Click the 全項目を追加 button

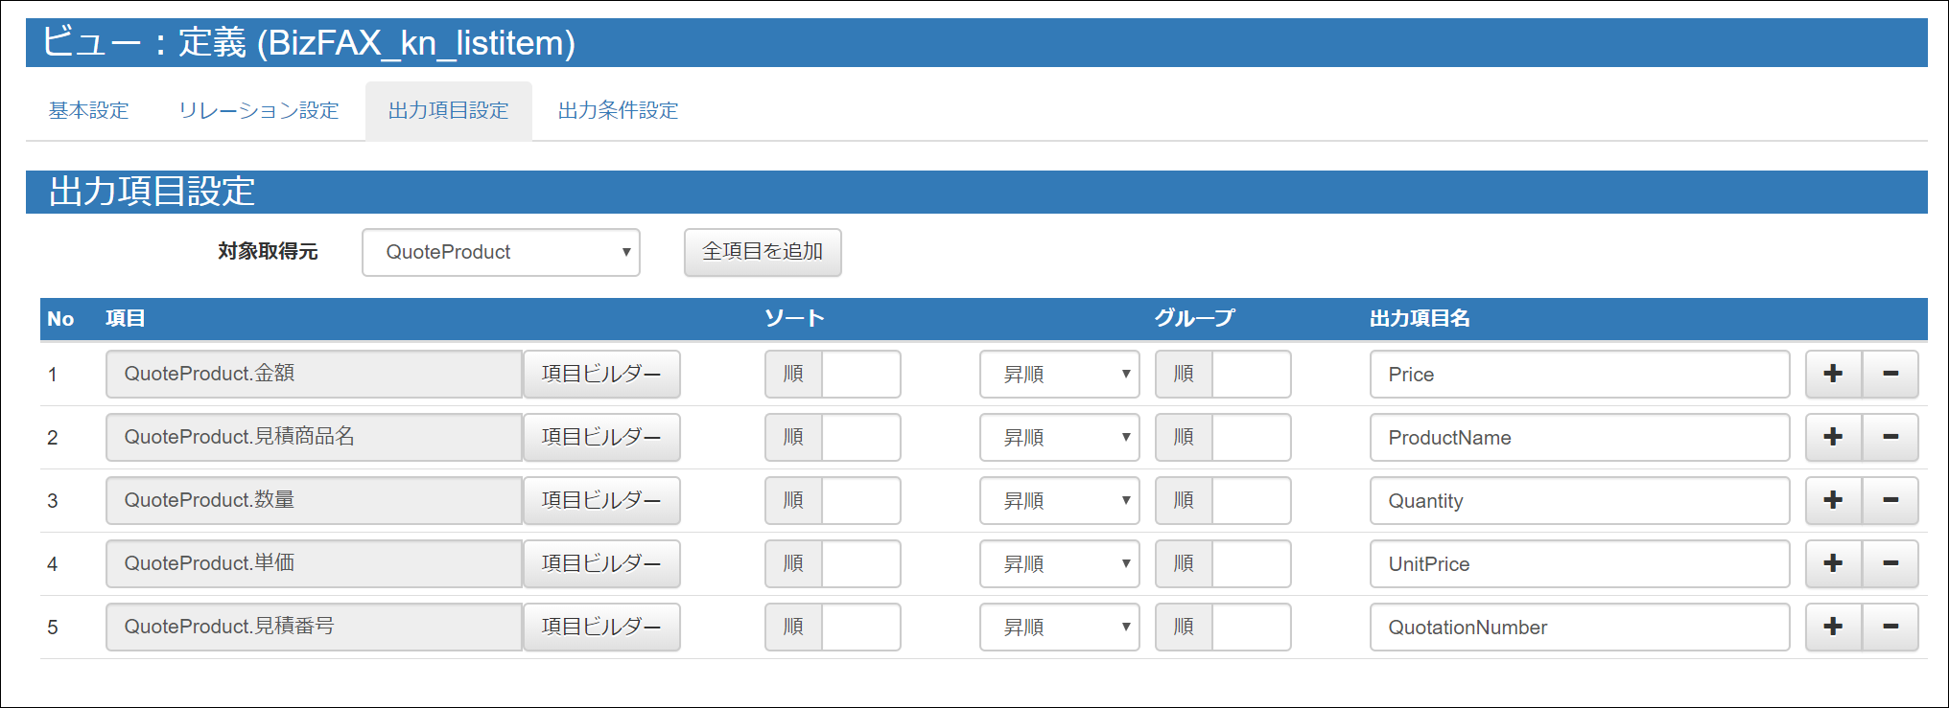click(762, 252)
